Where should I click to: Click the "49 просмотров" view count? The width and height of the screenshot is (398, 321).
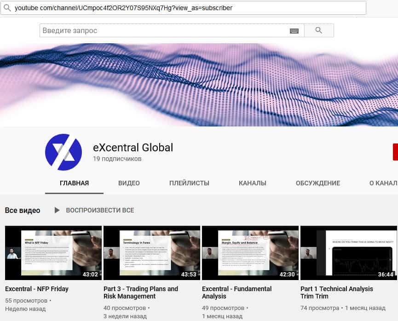[223, 308]
